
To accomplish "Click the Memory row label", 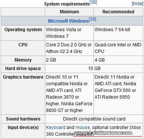I will [x=23, y=60].
